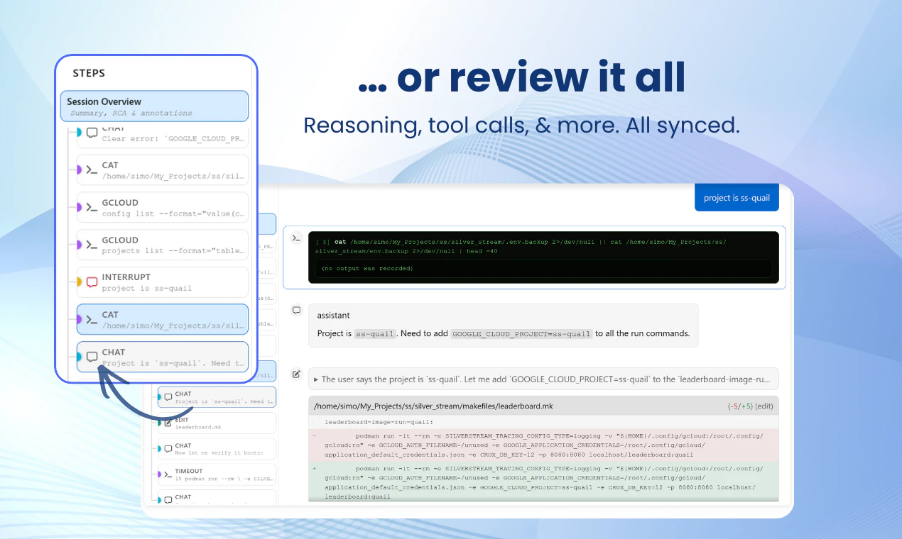Click the (edit) label in diff header

point(764,406)
